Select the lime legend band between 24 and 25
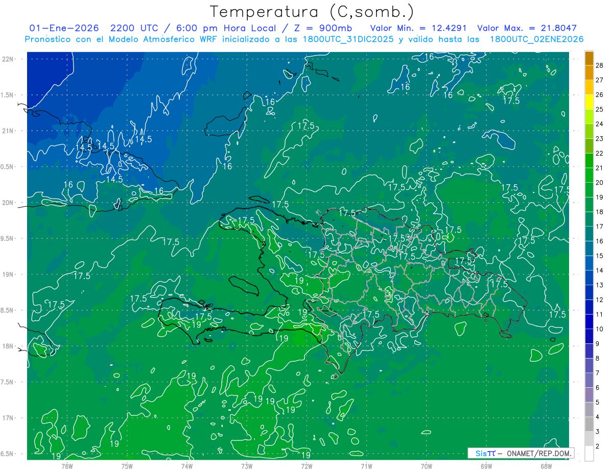 (x=589, y=117)
